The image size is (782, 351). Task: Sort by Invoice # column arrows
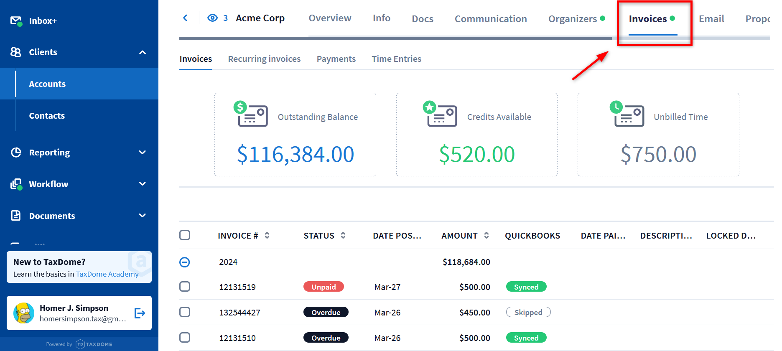click(x=267, y=236)
